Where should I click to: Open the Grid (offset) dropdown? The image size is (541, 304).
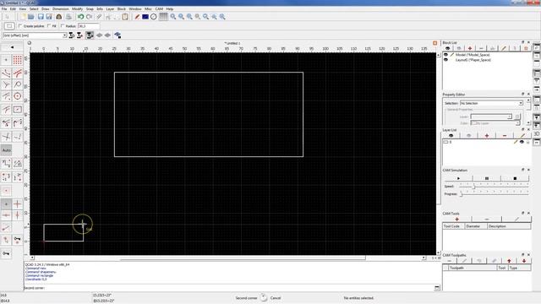(35, 35)
